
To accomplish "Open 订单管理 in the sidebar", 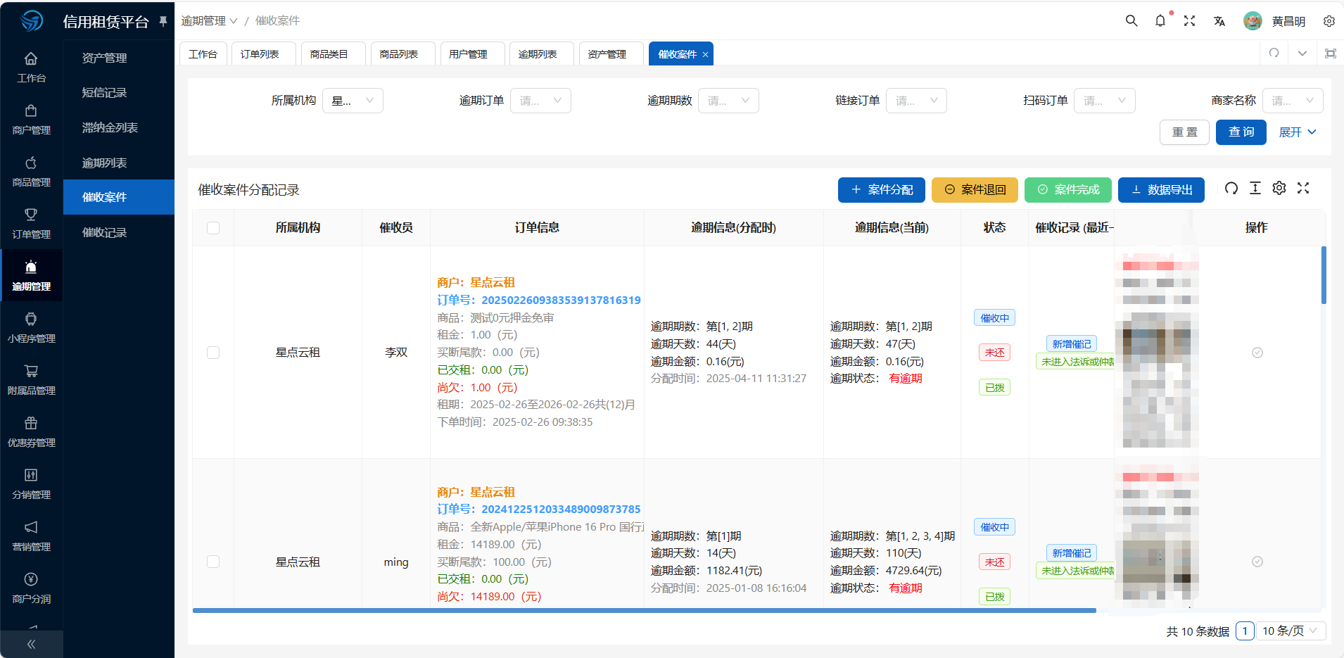I will pyautogui.click(x=31, y=224).
